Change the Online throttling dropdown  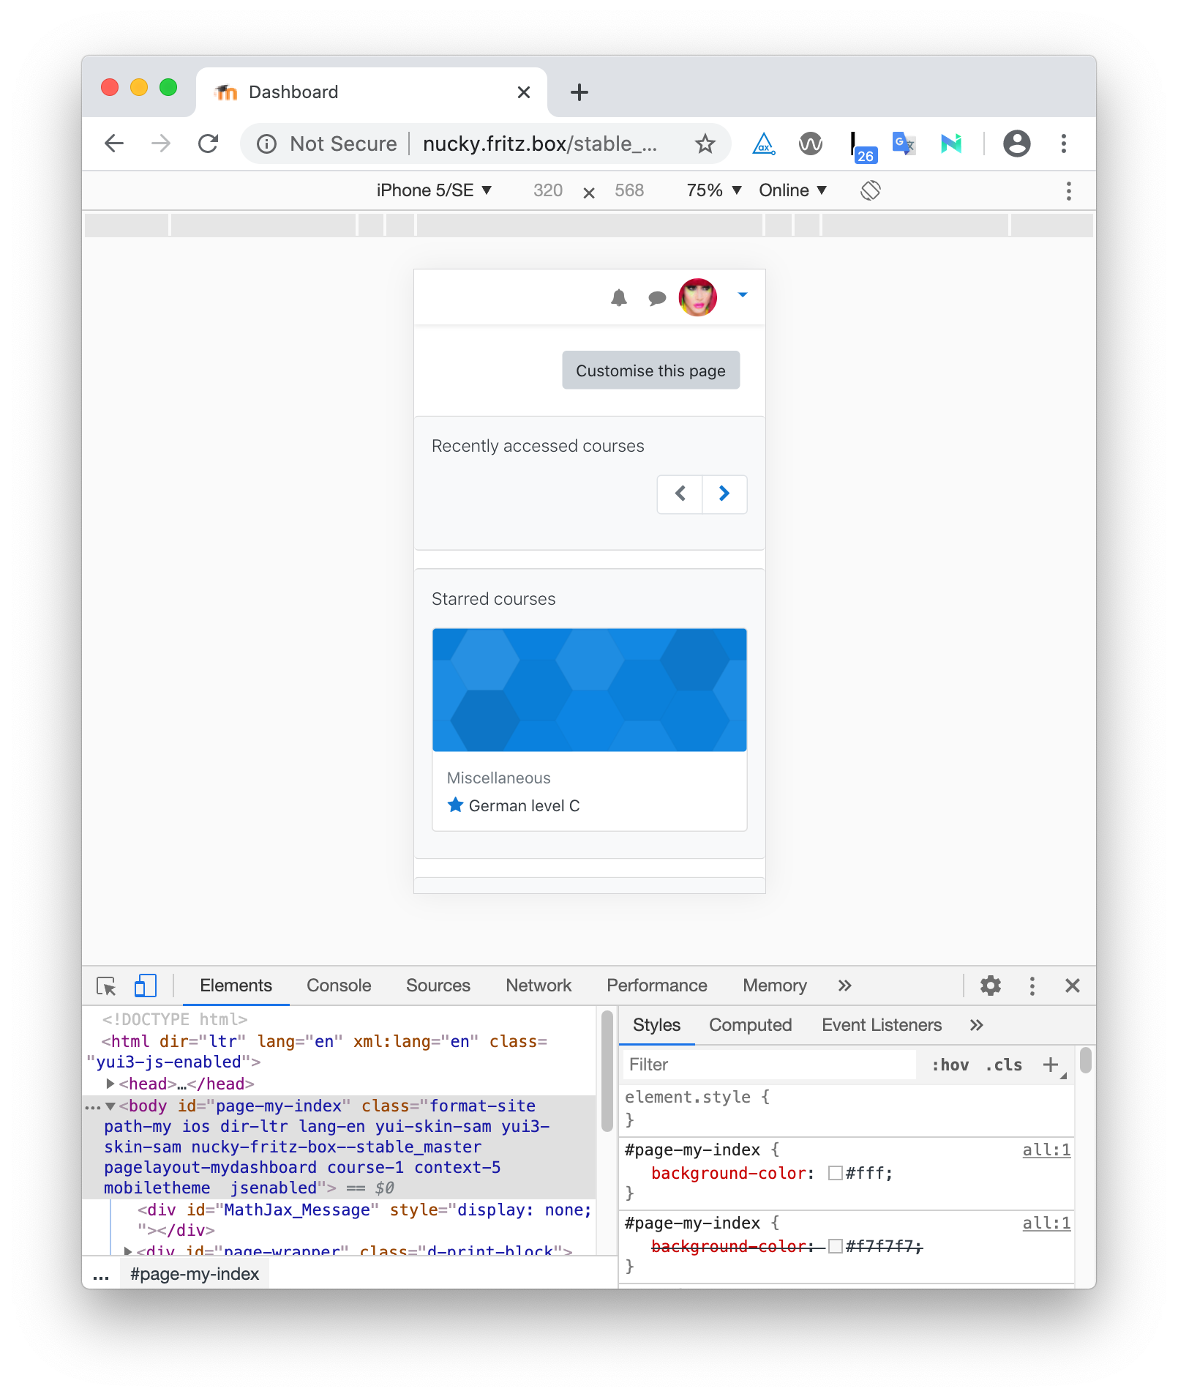[792, 190]
